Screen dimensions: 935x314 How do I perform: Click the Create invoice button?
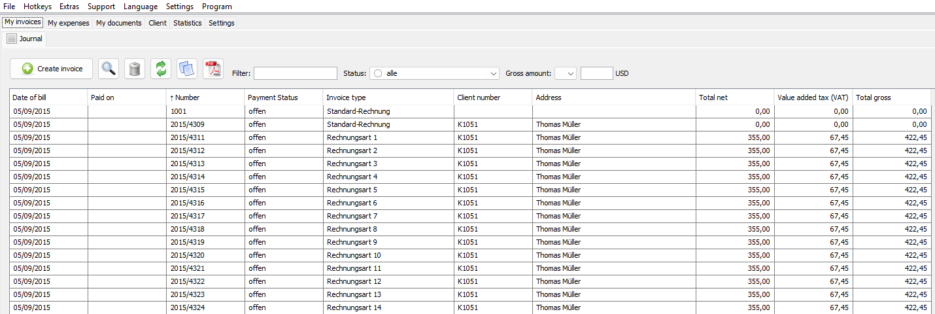[x=52, y=69]
